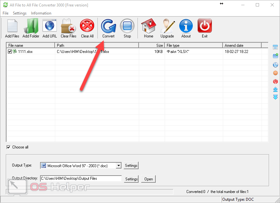Open the File menu

click(x=5, y=13)
